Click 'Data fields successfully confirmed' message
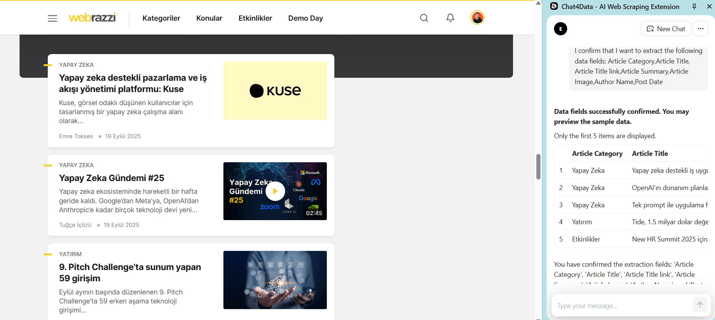Viewport: 715px width, 320px height. pos(621,116)
